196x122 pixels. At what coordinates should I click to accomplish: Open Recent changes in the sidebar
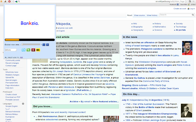click(12, 63)
